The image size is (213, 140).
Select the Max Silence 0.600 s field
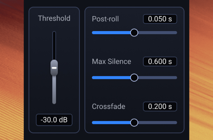[160, 62]
